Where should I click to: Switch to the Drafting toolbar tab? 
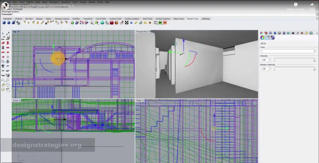(x=205, y=19)
